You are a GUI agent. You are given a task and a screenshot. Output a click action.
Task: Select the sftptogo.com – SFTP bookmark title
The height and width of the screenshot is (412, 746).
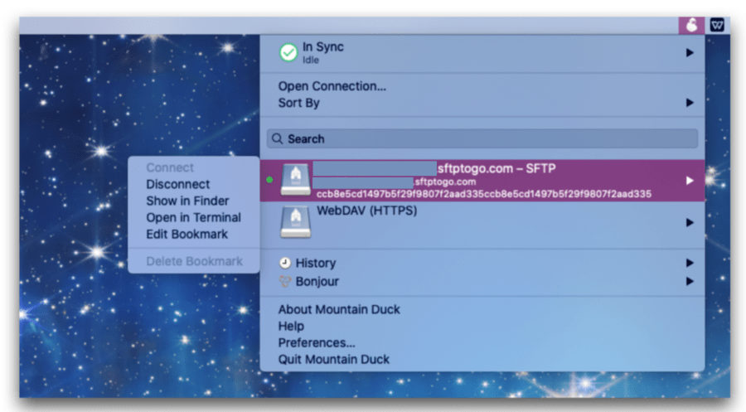pyautogui.click(x=497, y=168)
